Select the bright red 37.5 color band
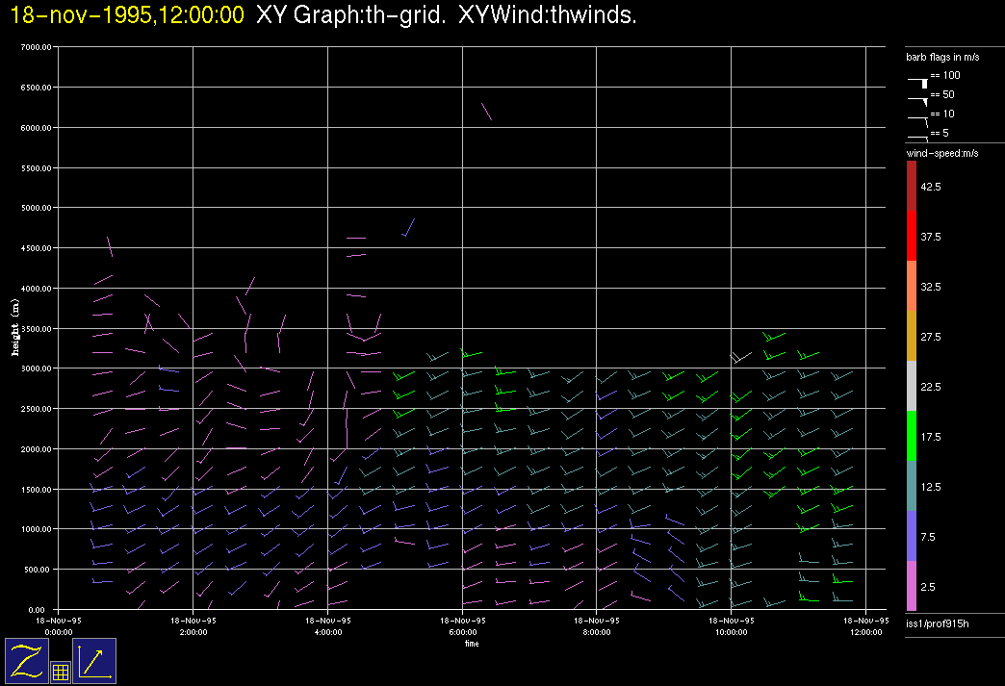This screenshot has height=686, width=1005. point(912,236)
